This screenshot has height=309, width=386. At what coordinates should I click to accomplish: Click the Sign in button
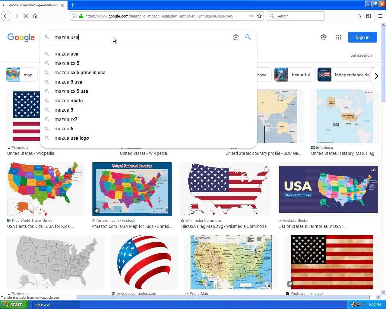362,37
